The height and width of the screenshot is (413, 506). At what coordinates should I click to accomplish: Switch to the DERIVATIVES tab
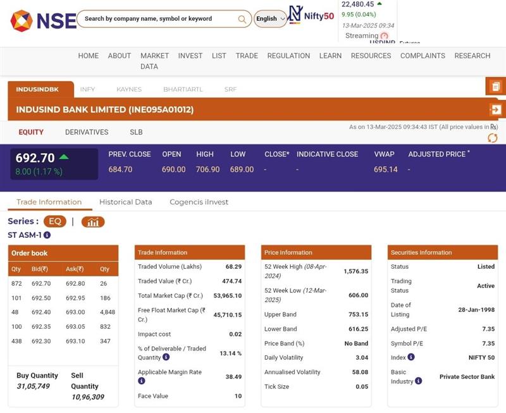87,132
